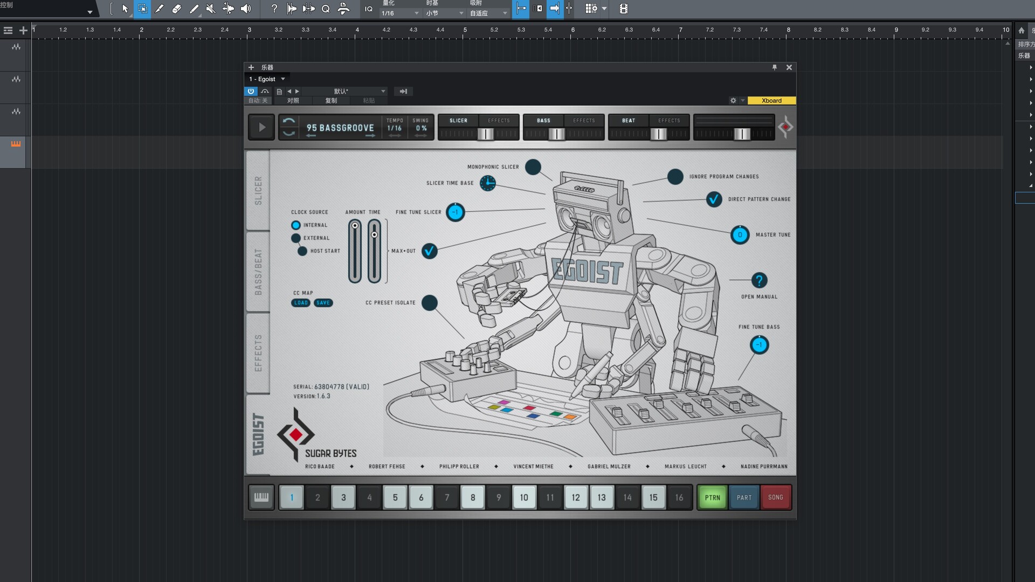
Task: Open the Bass EFFECTS header tab
Action: click(x=584, y=121)
